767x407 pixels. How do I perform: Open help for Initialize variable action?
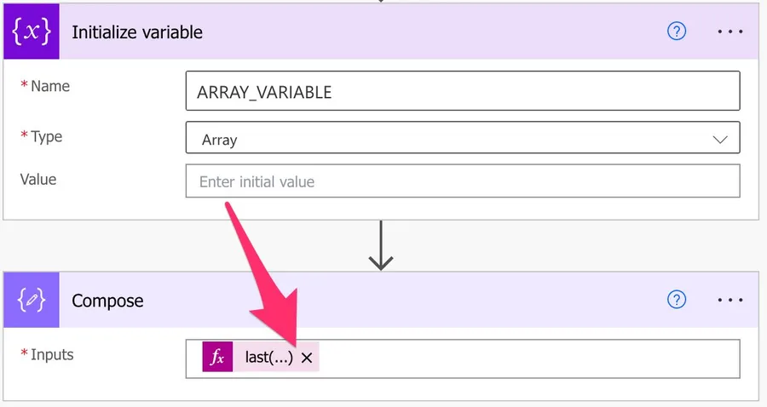pyautogui.click(x=677, y=32)
